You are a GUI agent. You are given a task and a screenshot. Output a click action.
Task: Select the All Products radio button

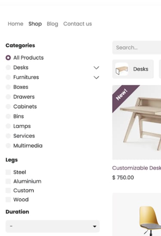click(8, 58)
